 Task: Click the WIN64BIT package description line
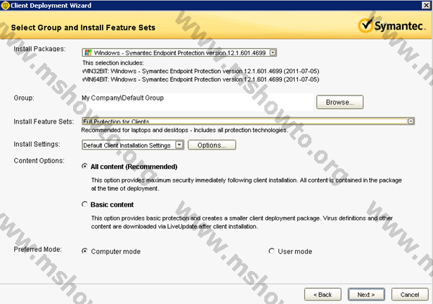[x=201, y=79]
